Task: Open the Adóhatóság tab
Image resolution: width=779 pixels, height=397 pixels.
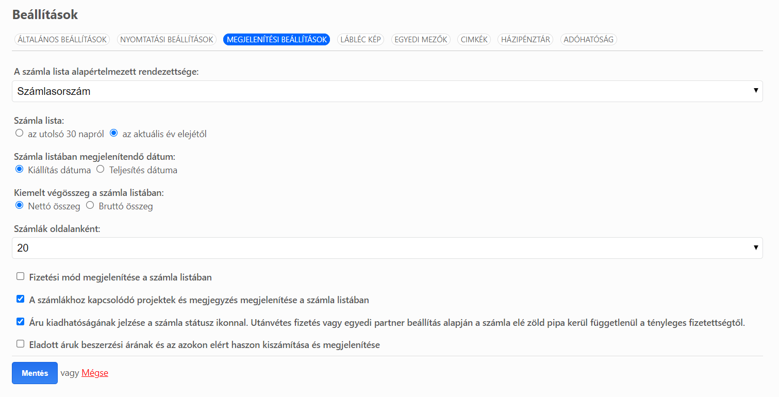Action: pyautogui.click(x=588, y=40)
